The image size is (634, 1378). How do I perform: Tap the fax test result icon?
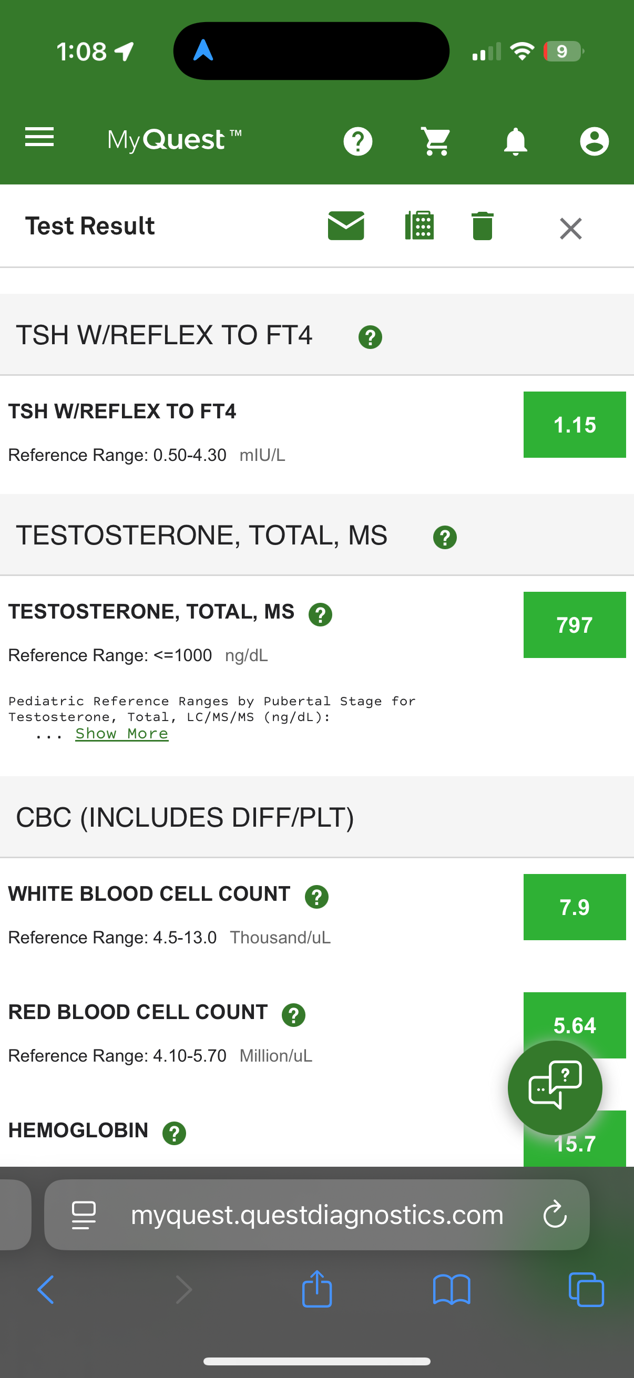pyautogui.click(x=420, y=226)
